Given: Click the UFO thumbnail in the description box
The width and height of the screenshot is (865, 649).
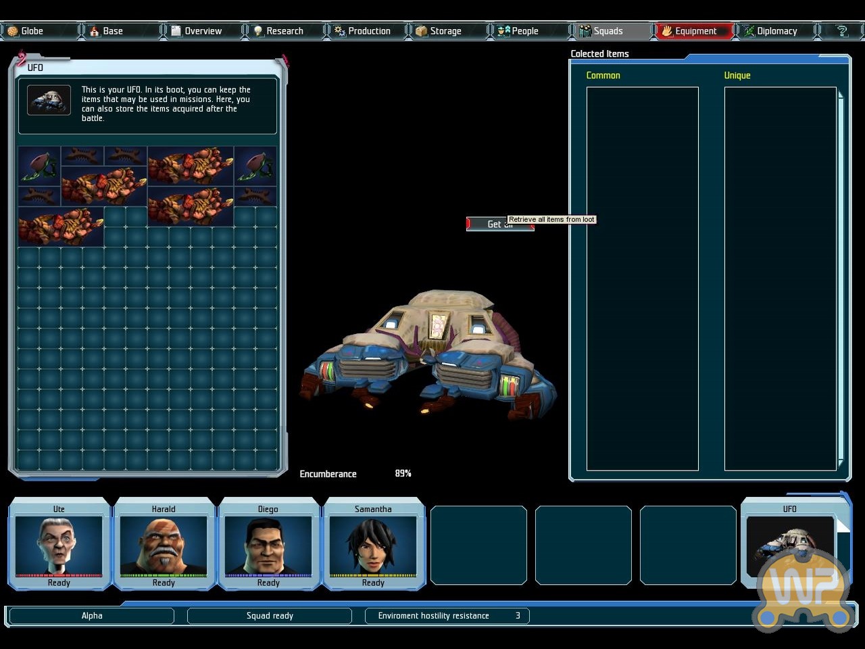Looking at the screenshot, I should pos(49,101).
